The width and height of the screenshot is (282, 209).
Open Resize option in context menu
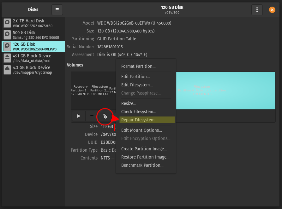[129, 103]
